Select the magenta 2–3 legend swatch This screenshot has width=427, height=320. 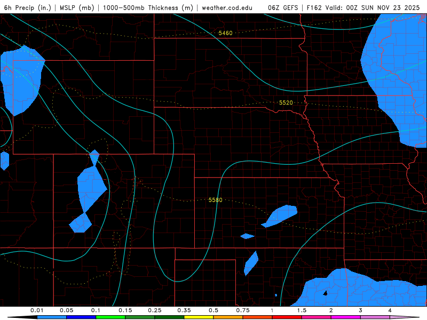click(x=346, y=317)
